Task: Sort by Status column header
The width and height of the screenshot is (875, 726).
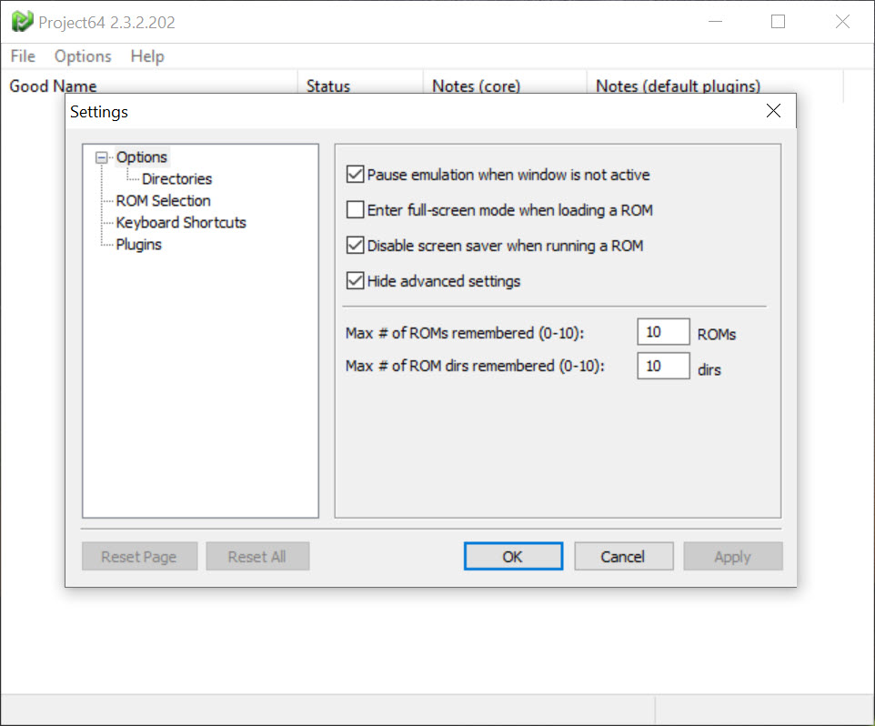Action: click(360, 82)
